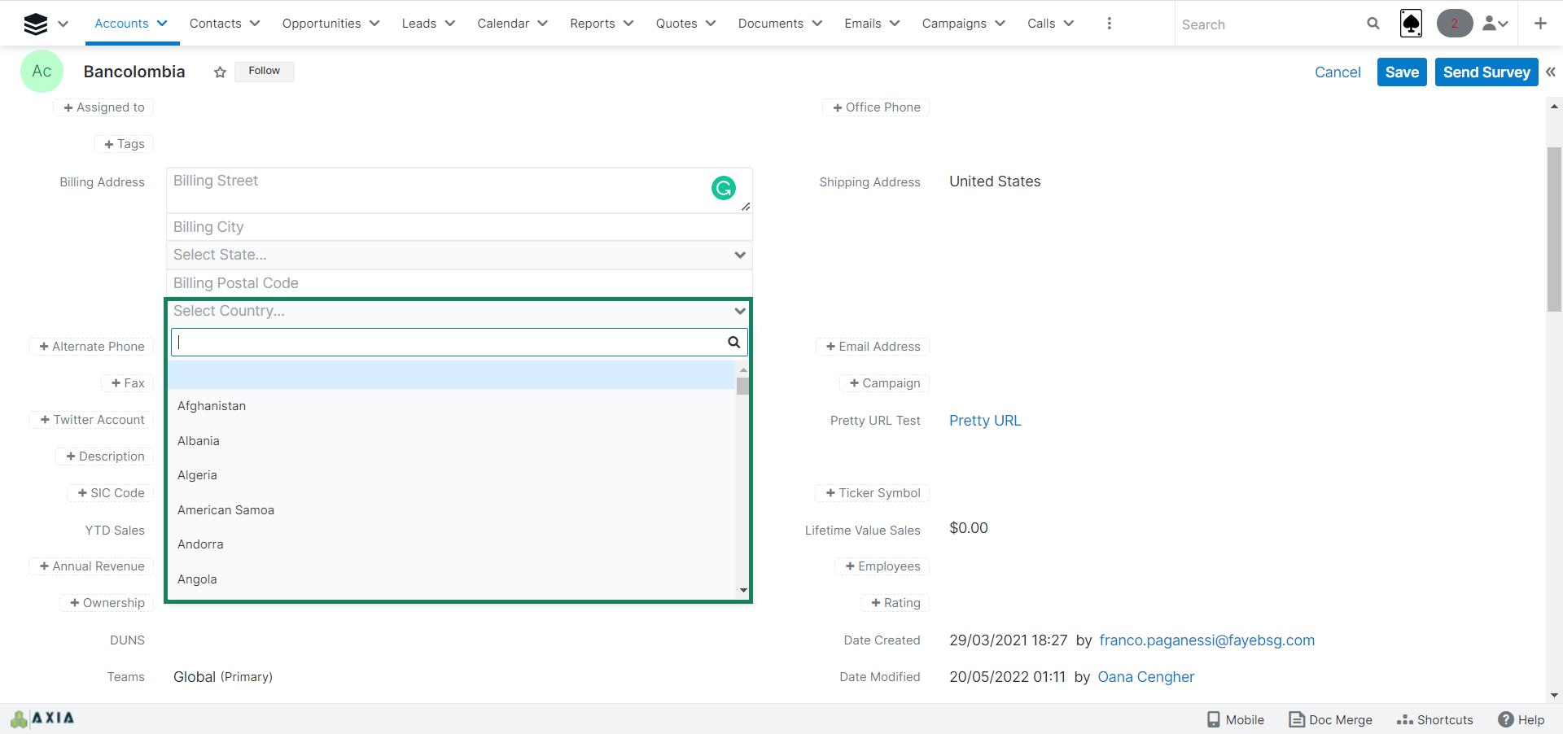The width and height of the screenshot is (1563, 734).
Task: Select Angola from the country list
Action: (452, 579)
